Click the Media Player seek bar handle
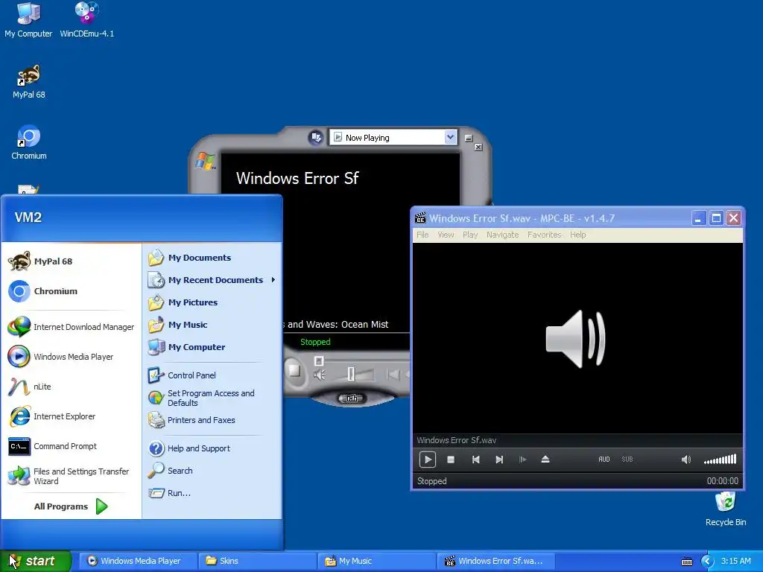The height and width of the screenshot is (572, 763). (x=319, y=360)
